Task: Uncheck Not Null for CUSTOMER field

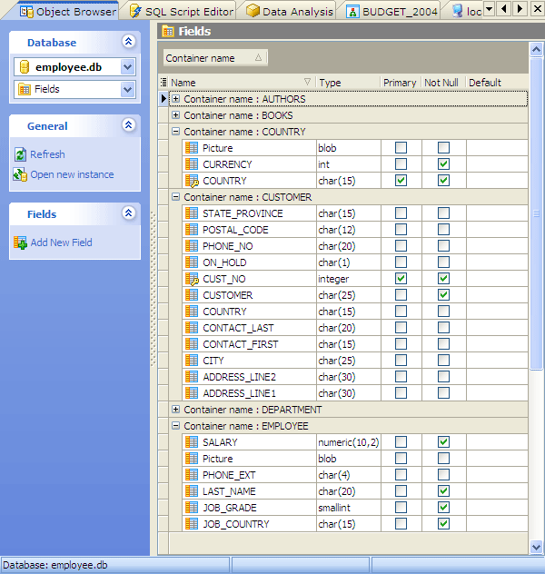Action: pyautogui.click(x=443, y=294)
